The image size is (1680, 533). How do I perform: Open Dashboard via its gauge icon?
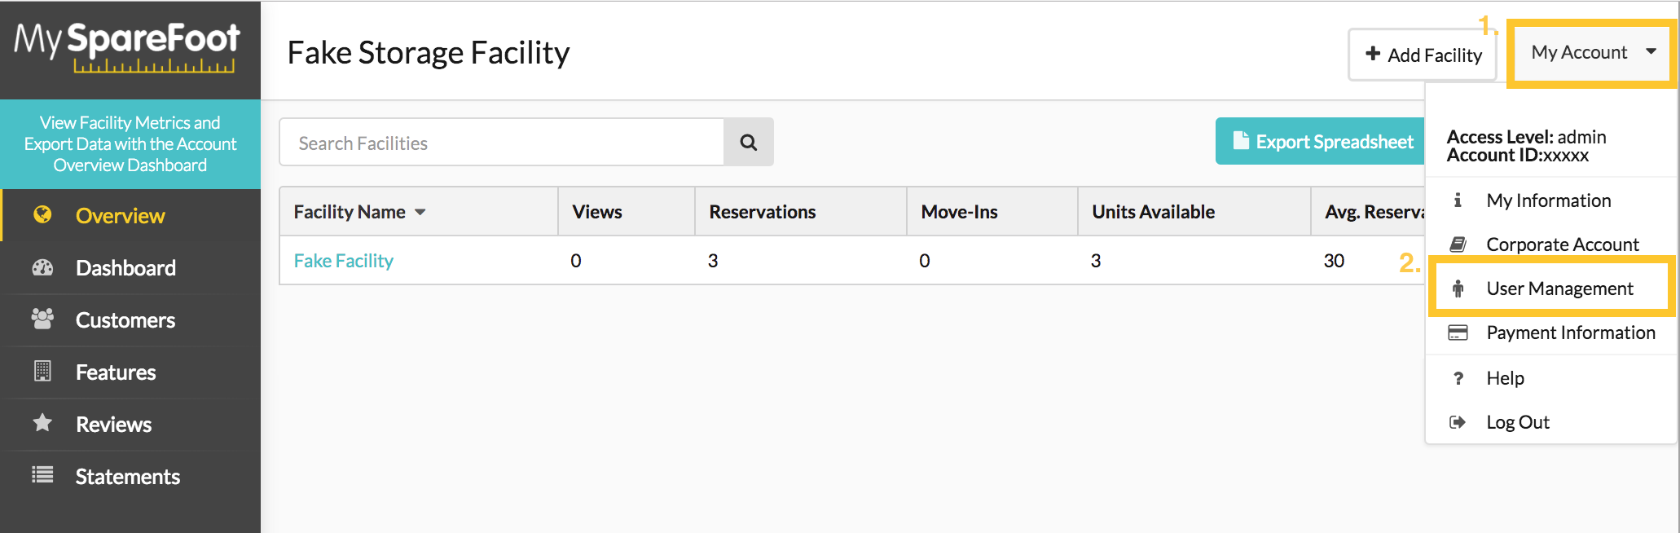[42, 267]
